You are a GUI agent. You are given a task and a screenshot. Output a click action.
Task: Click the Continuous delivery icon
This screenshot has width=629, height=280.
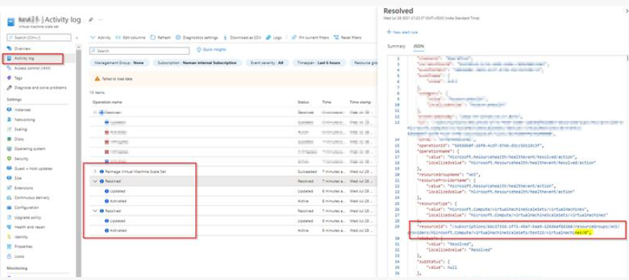pyautogui.click(x=10, y=198)
